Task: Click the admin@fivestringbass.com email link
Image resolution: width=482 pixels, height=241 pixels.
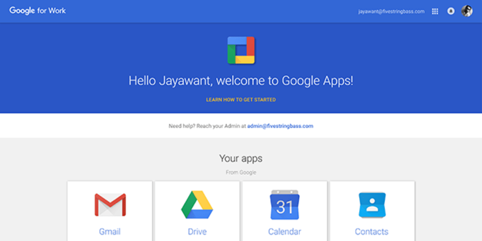Action: click(x=280, y=126)
